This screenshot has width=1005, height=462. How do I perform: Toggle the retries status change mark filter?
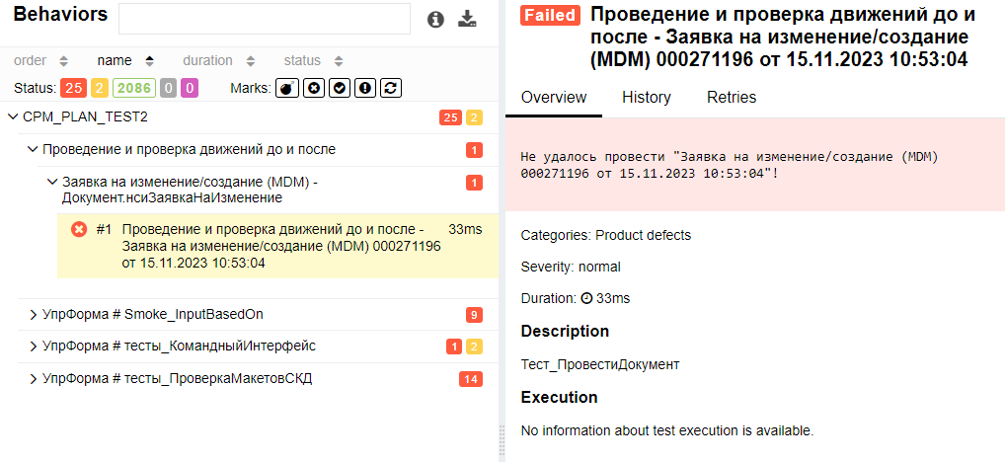pos(391,88)
